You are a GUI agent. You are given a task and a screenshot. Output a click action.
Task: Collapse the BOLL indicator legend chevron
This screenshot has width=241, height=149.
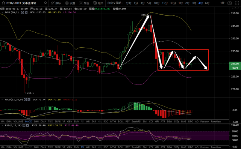(2, 12)
